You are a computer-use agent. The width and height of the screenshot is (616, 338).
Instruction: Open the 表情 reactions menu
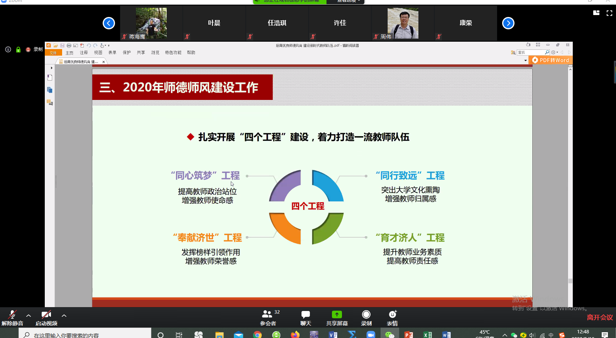[x=393, y=318]
